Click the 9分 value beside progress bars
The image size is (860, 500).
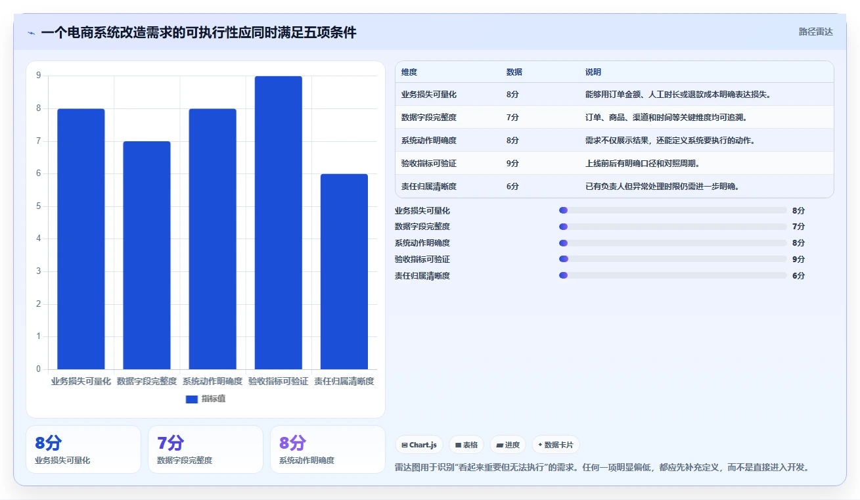coord(798,260)
